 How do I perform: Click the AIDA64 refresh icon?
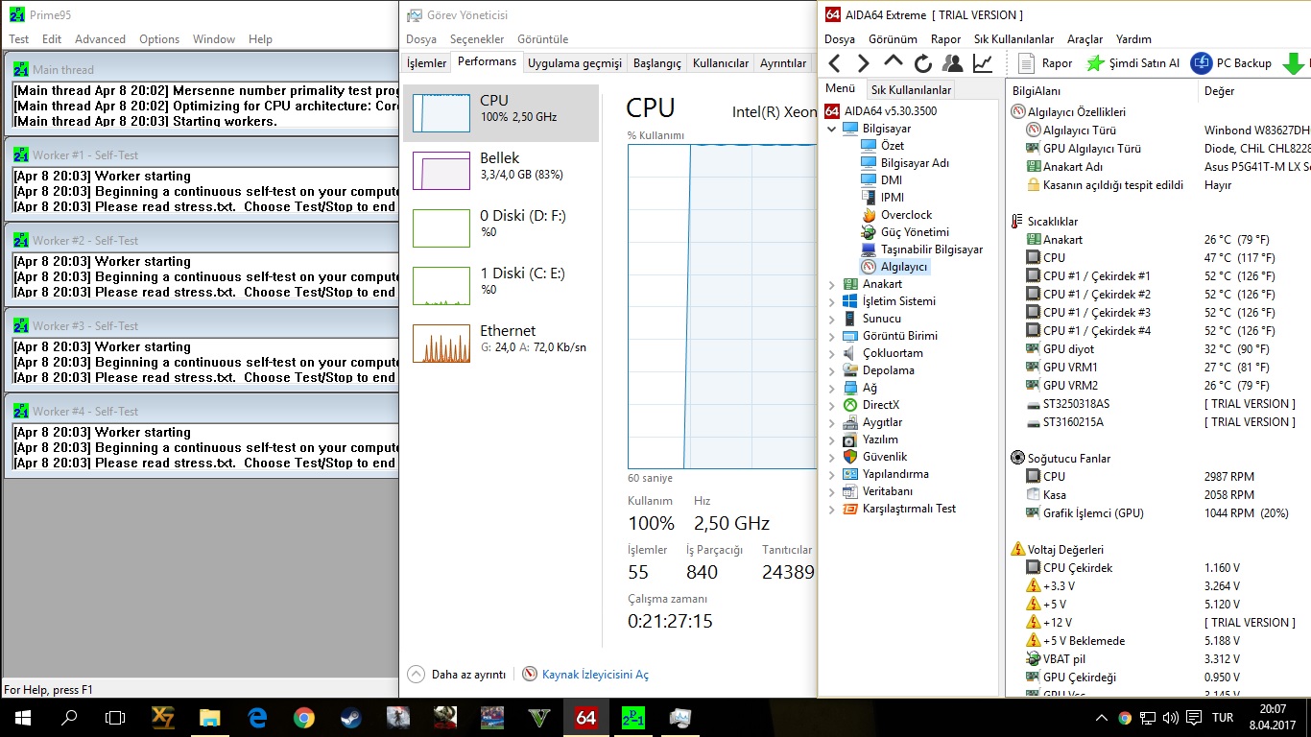tap(923, 63)
